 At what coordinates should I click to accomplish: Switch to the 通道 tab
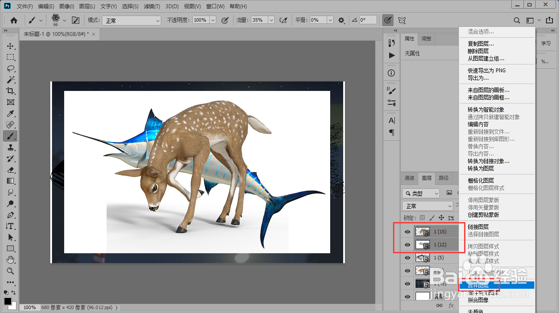point(409,178)
